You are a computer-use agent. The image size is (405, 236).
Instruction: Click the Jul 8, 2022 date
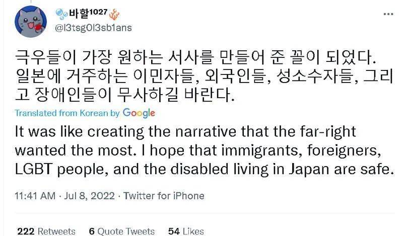pos(87,195)
